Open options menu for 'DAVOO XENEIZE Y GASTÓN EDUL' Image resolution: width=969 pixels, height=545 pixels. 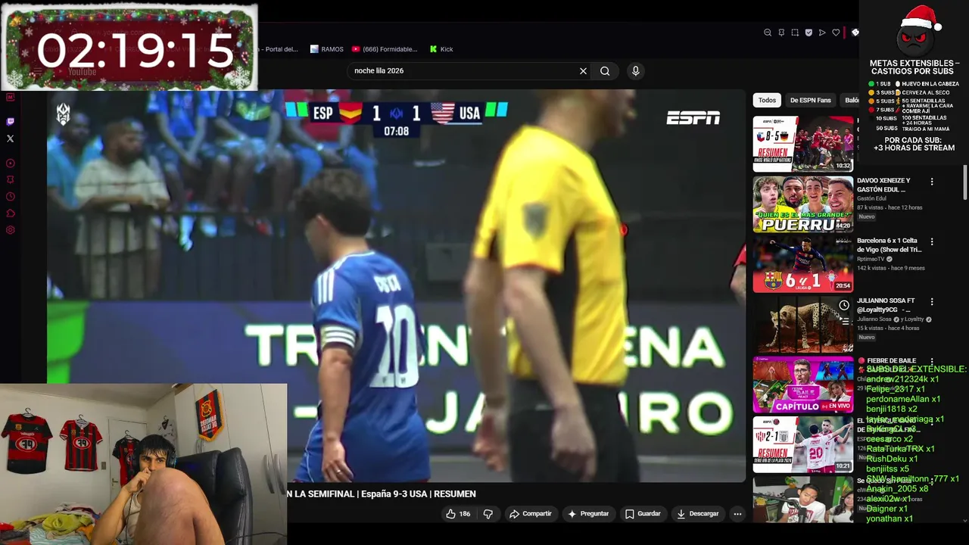click(932, 182)
